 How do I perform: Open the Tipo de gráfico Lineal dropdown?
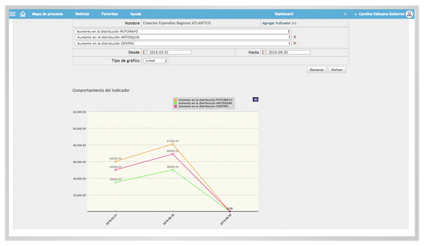[x=156, y=61]
